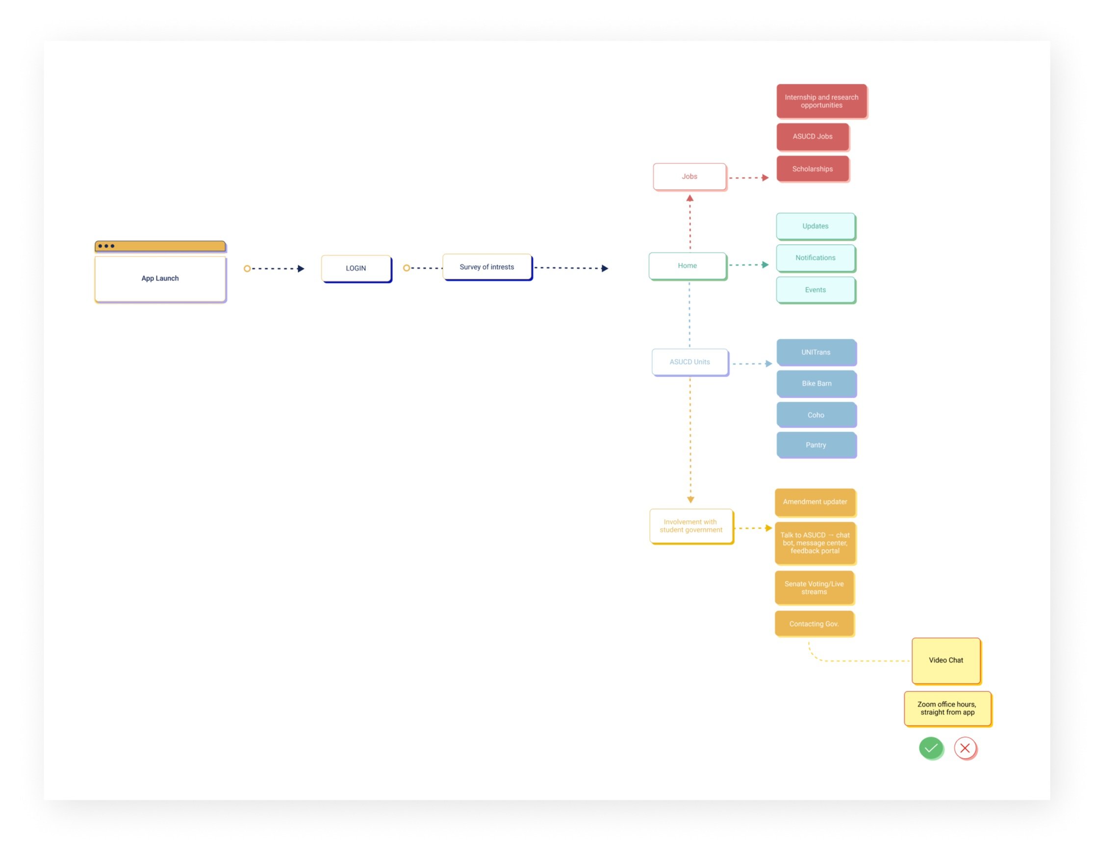Image resolution: width=1098 pixels, height=842 pixels.
Task: Open the Jobs node
Action: 689,177
